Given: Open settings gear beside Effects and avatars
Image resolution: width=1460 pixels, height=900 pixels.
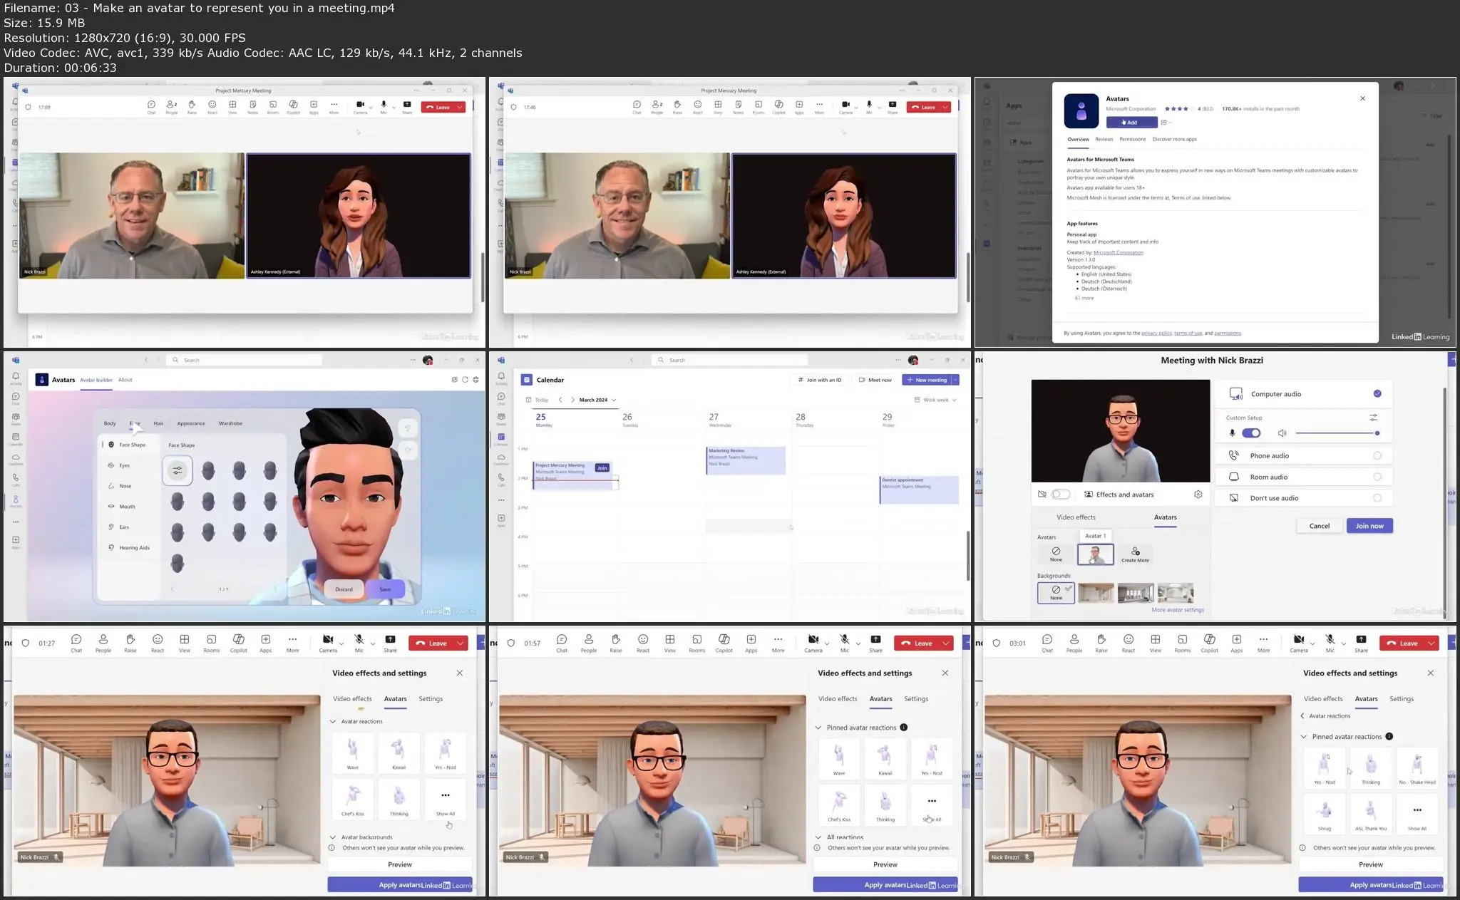Looking at the screenshot, I should tap(1198, 495).
